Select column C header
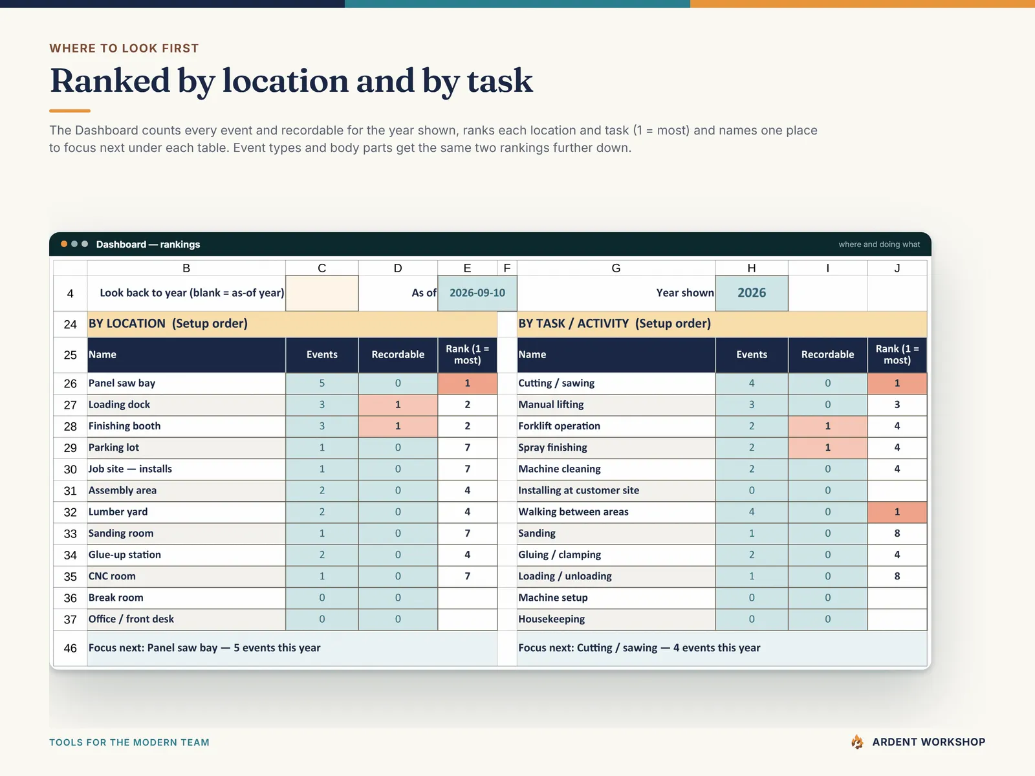This screenshot has height=776, width=1035. click(321, 268)
